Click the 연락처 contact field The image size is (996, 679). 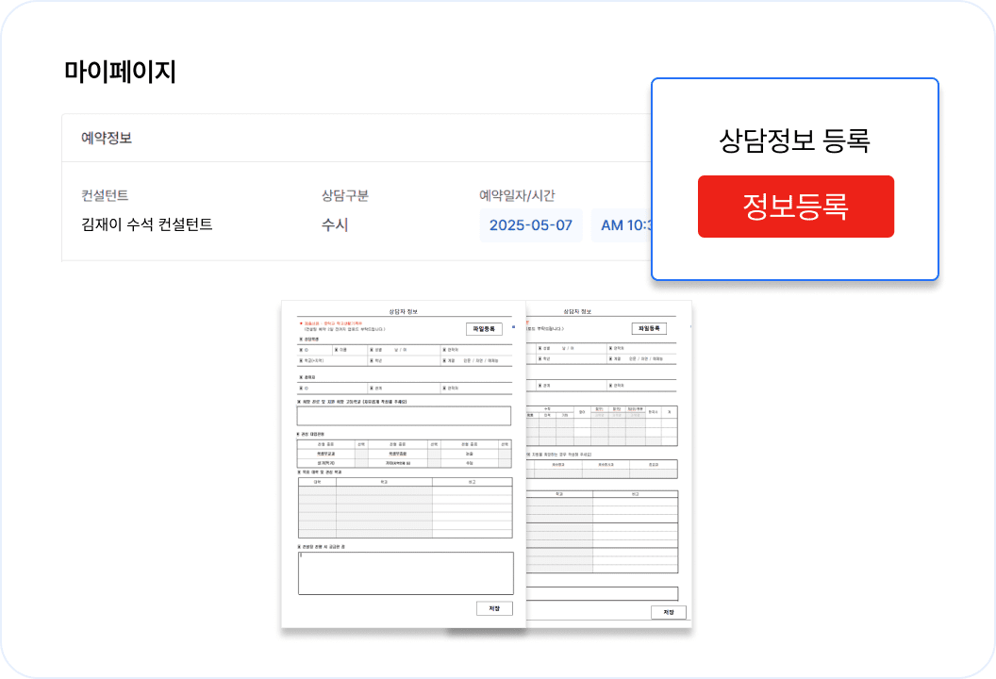pyautogui.click(x=477, y=349)
